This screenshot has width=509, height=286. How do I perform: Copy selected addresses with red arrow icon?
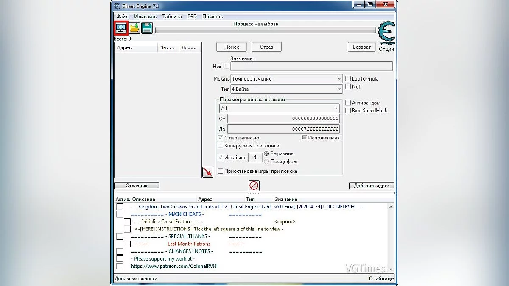(208, 172)
